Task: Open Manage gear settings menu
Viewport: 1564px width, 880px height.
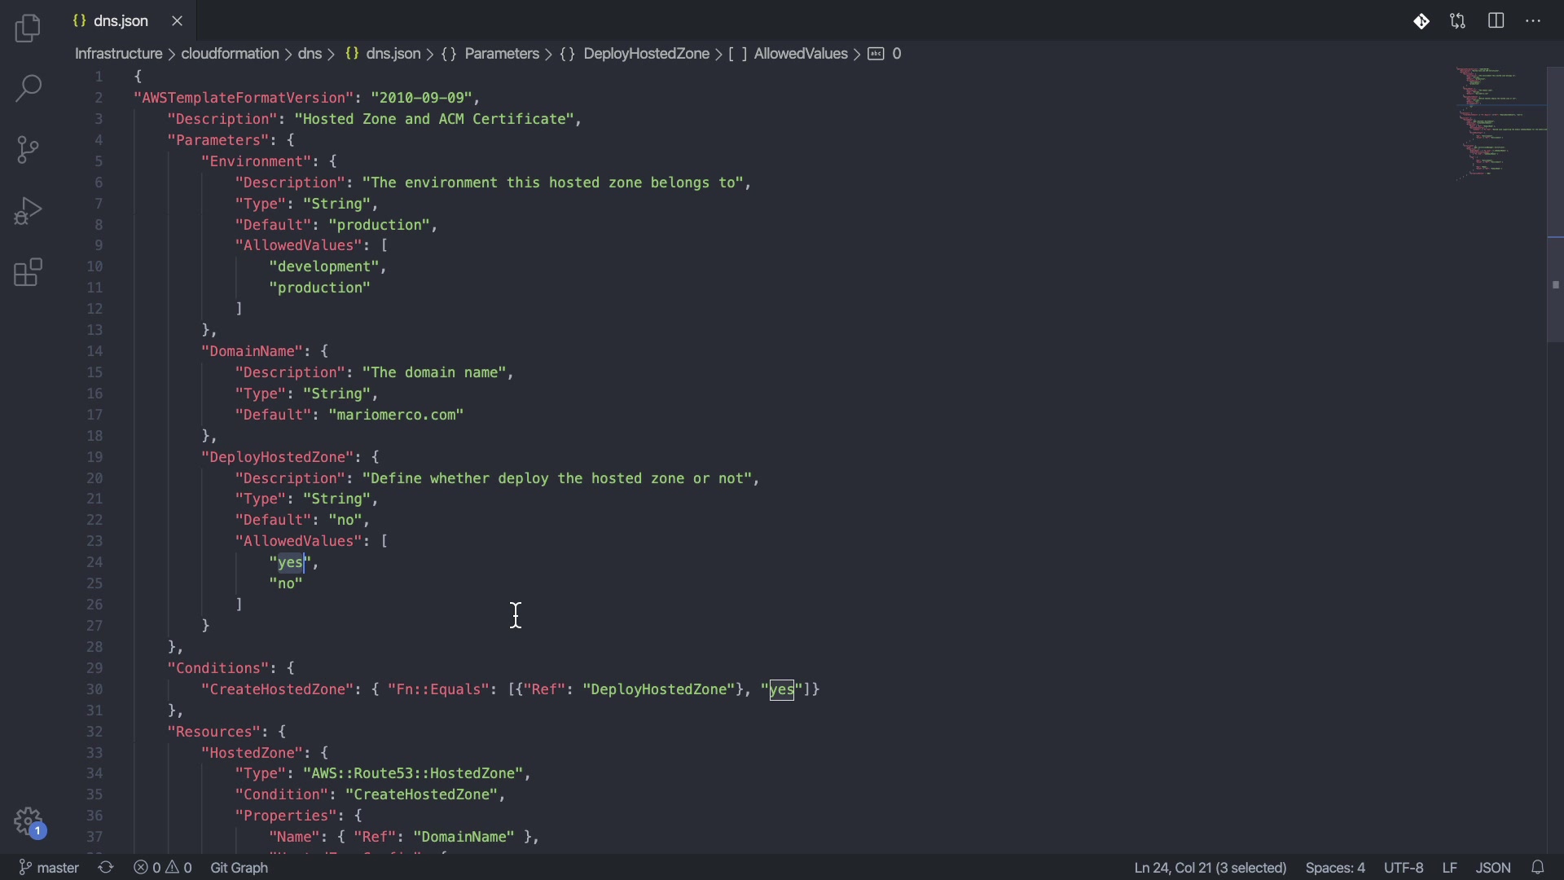Action: [28, 821]
